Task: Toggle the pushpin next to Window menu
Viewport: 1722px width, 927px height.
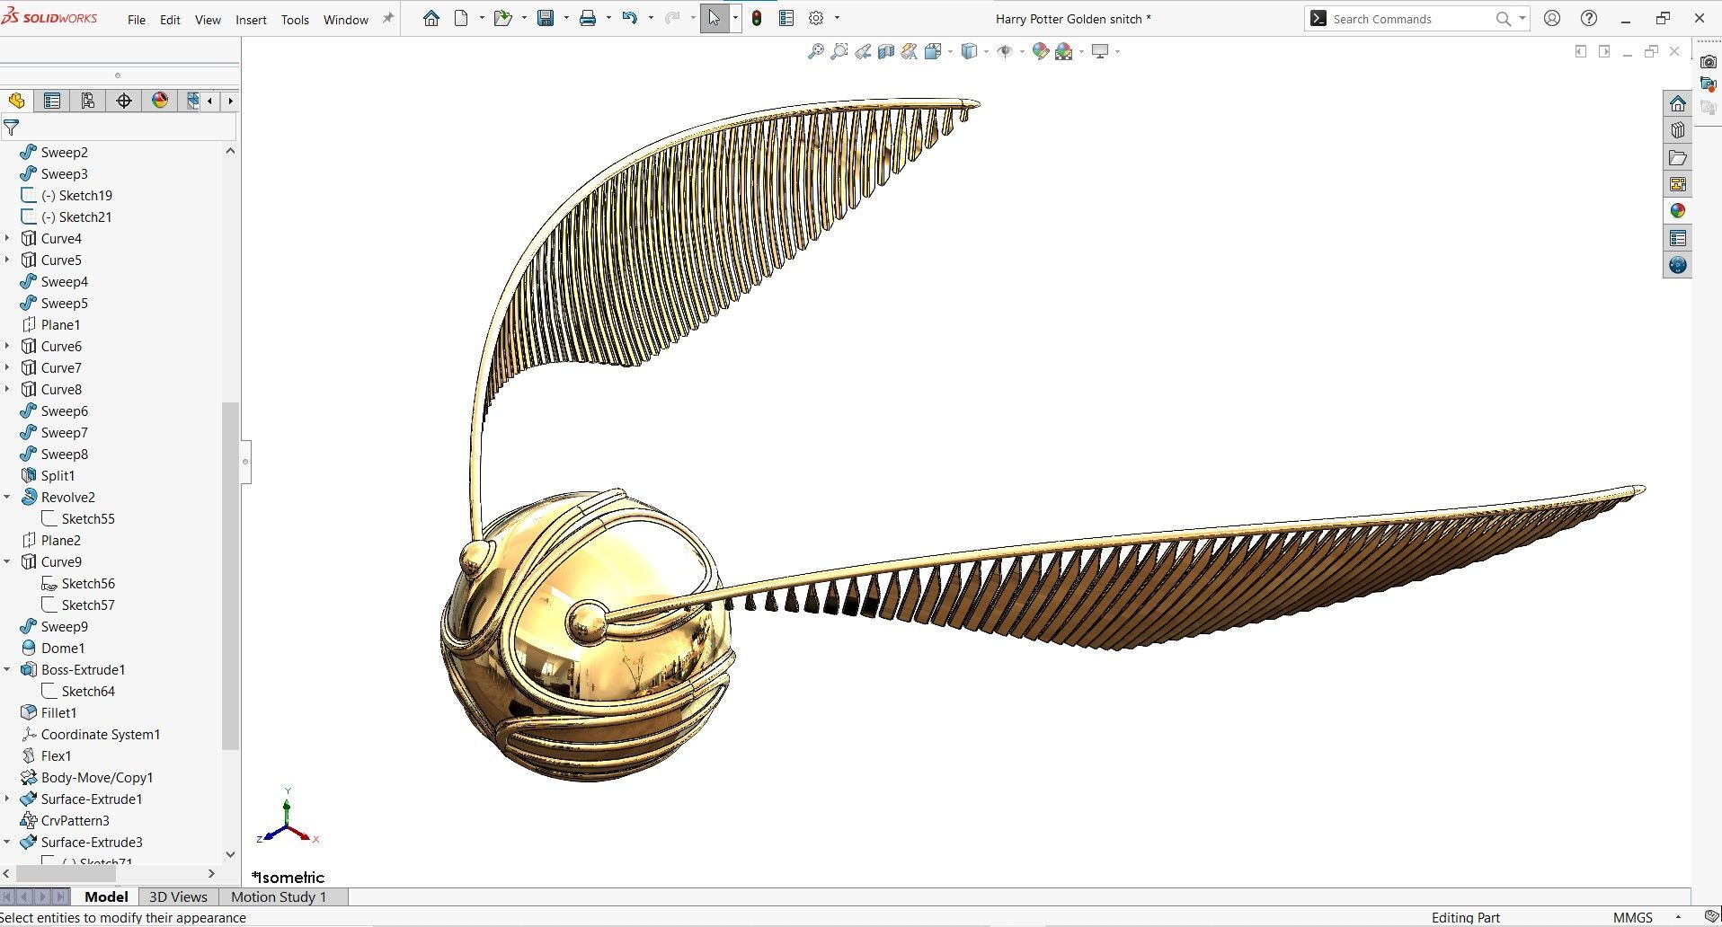Action: point(388,18)
